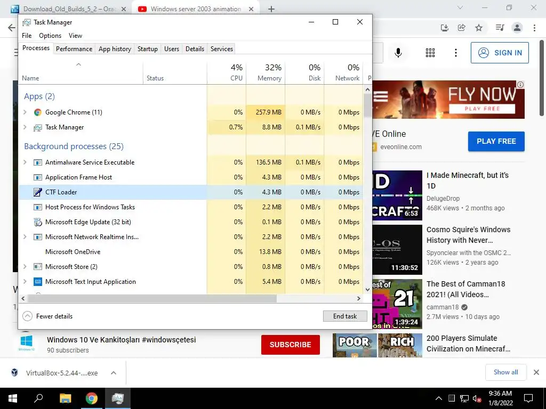Image resolution: width=546 pixels, height=409 pixels.
Task: Switch to the Startup tab
Action: click(x=148, y=49)
